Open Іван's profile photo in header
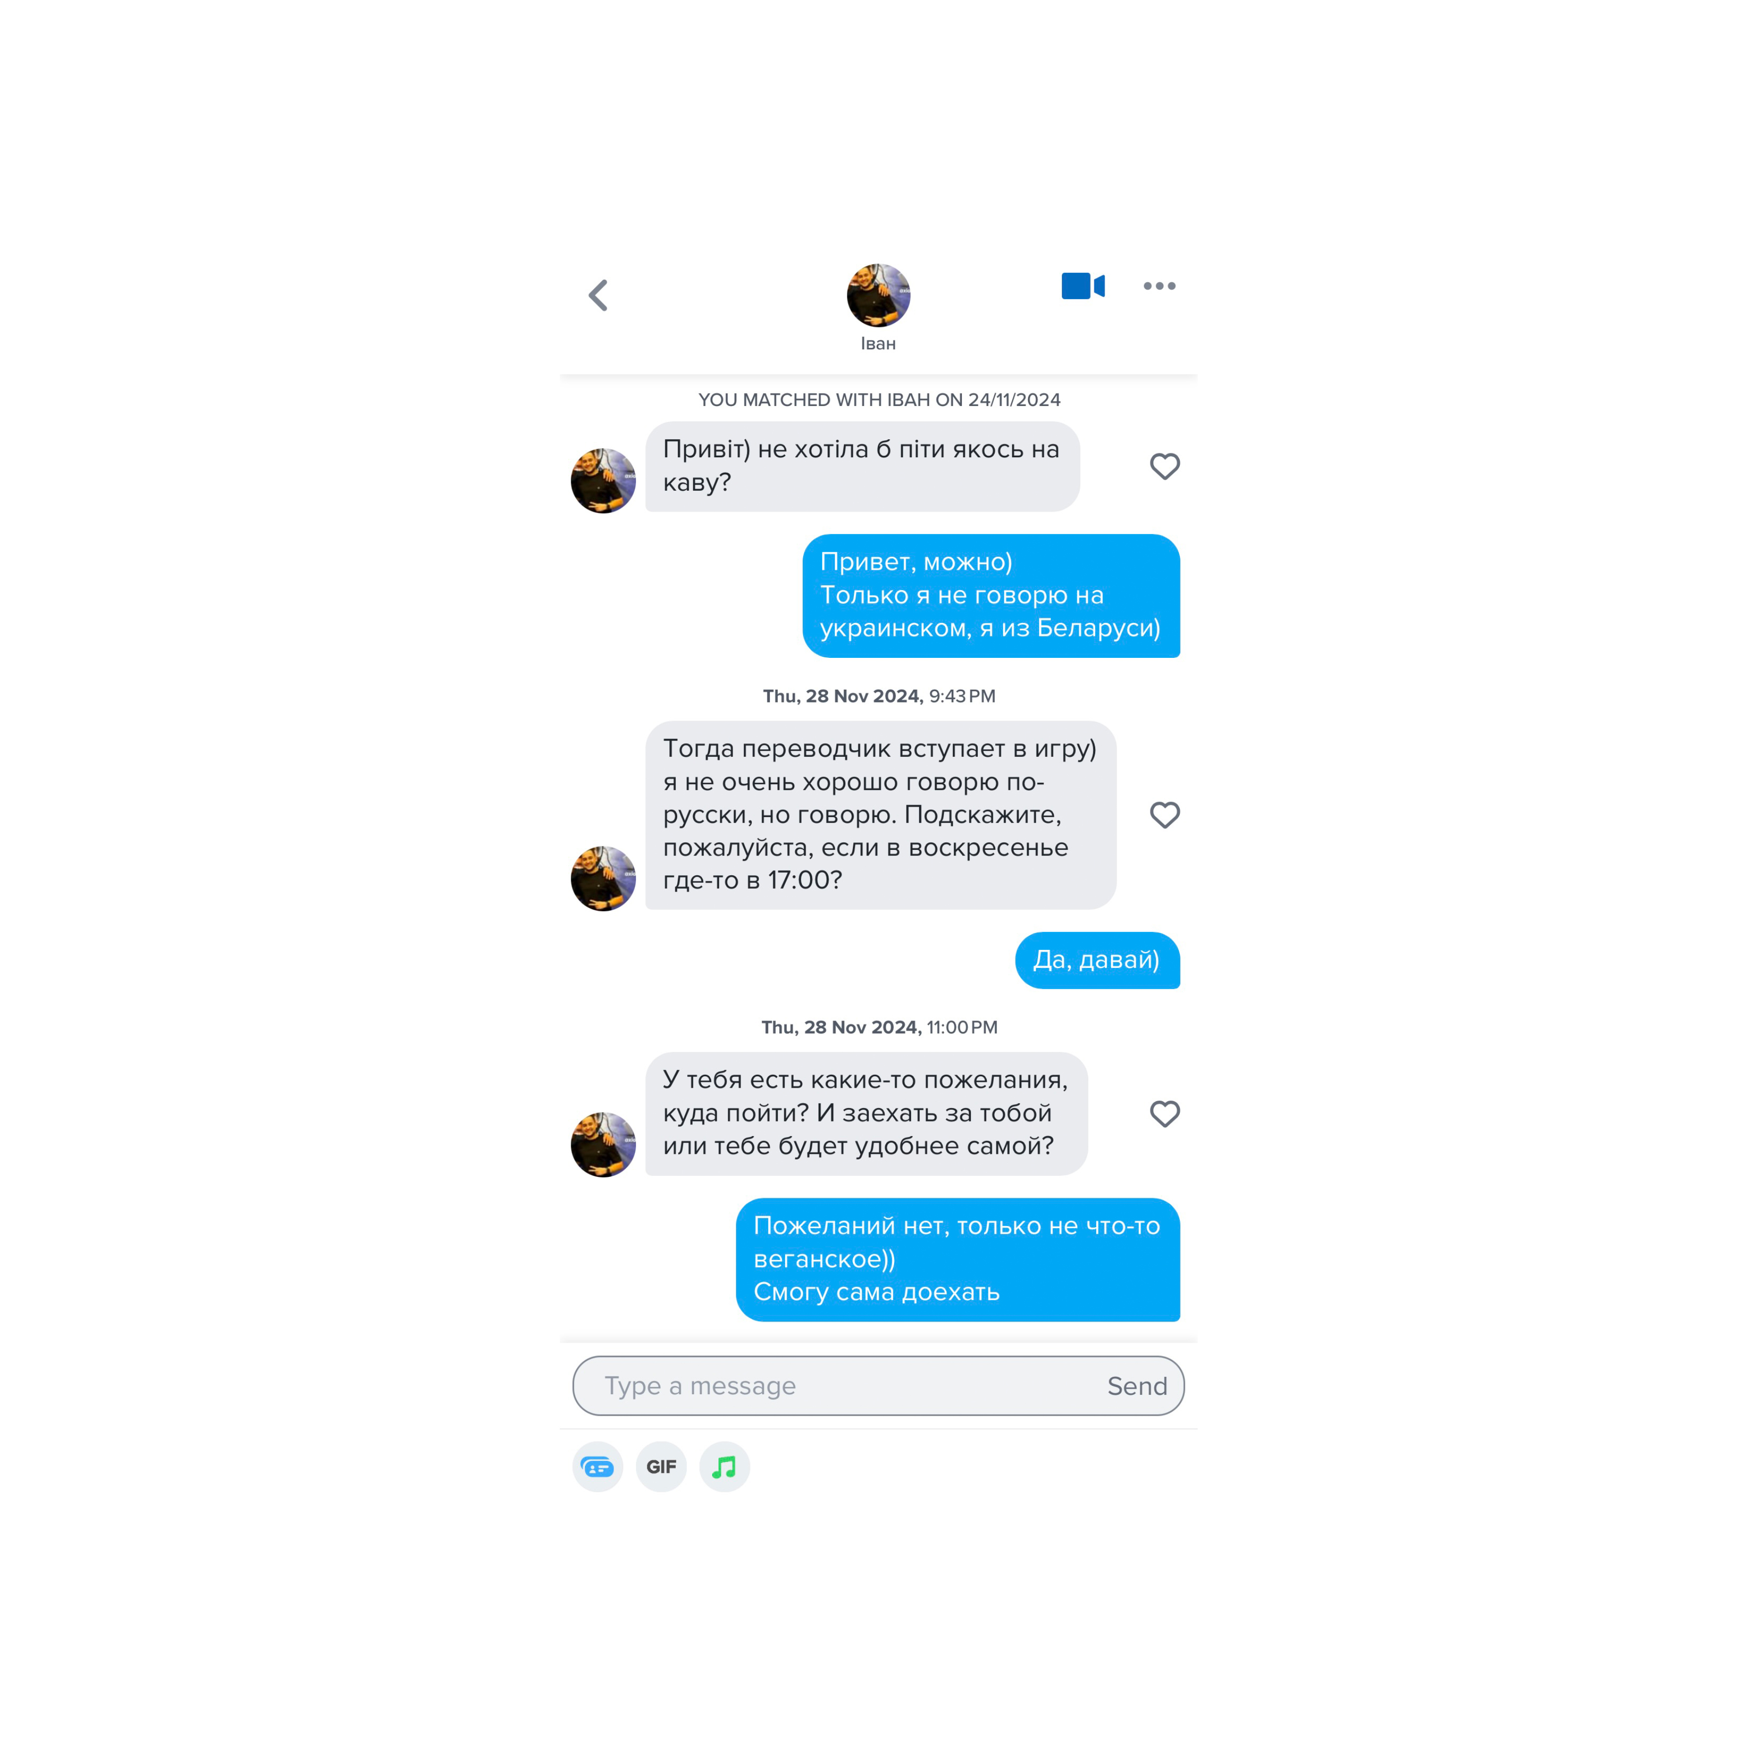 click(879, 295)
